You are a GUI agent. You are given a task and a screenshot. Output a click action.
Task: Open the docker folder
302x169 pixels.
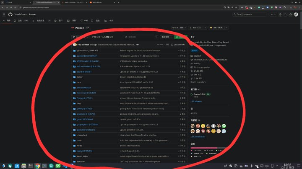(79, 77)
